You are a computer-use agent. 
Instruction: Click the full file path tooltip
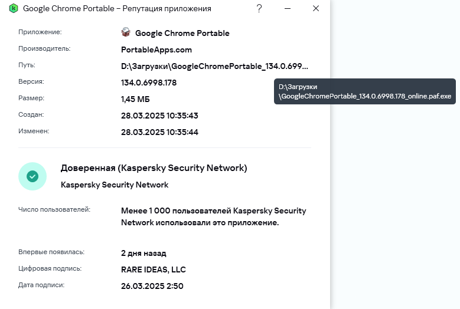point(364,91)
